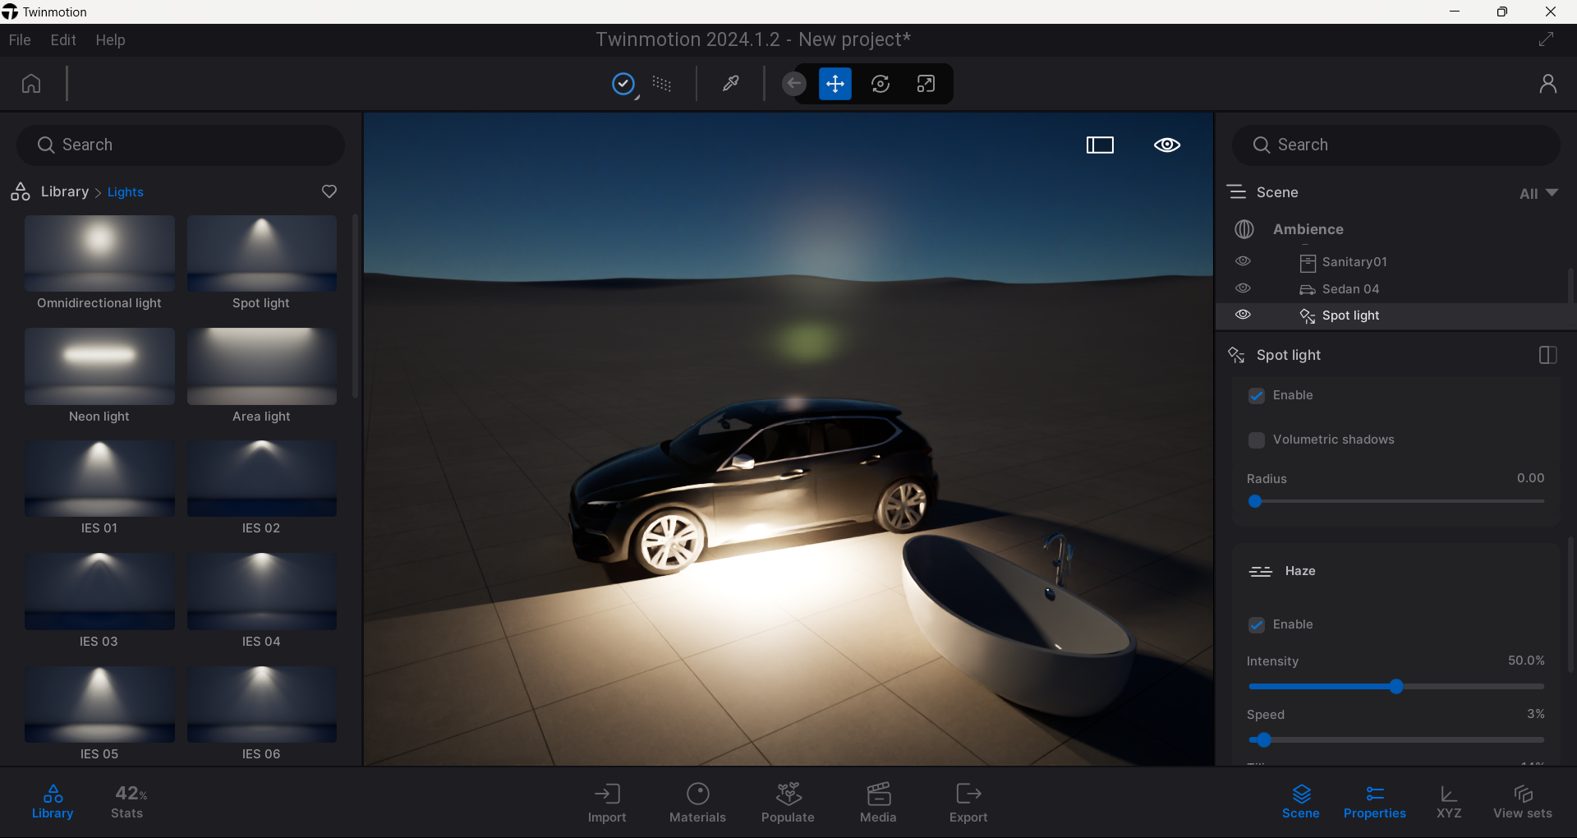Select the Neon light thumbnail
The width and height of the screenshot is (1577, 838).
pos(99,366)
